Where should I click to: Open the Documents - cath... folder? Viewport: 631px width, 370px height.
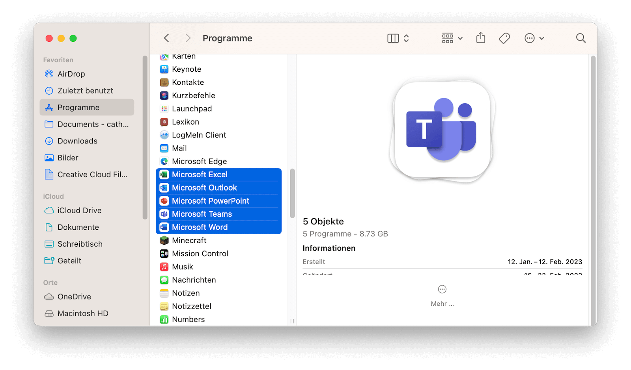87,124
